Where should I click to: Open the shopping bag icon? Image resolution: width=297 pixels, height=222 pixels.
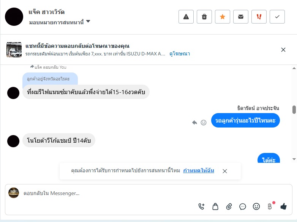pyautogui.click(x=215, y=206)
